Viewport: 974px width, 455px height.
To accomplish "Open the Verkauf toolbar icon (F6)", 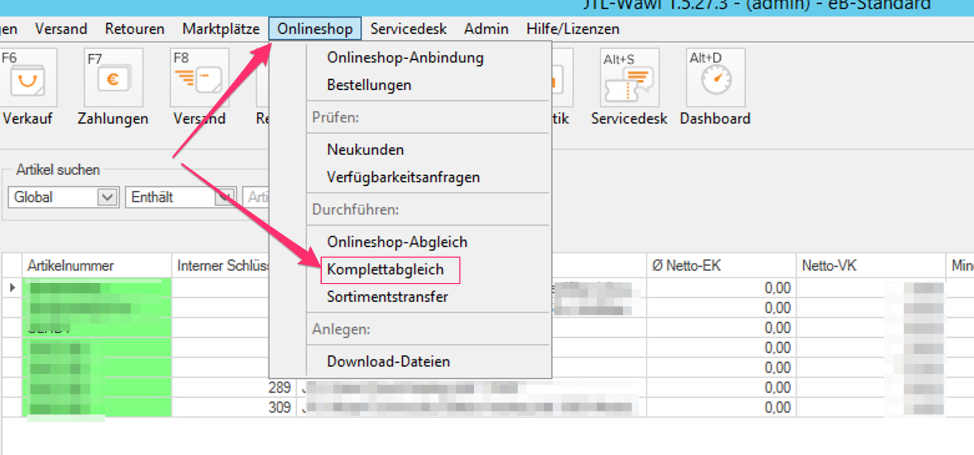I will coord(29,79).
